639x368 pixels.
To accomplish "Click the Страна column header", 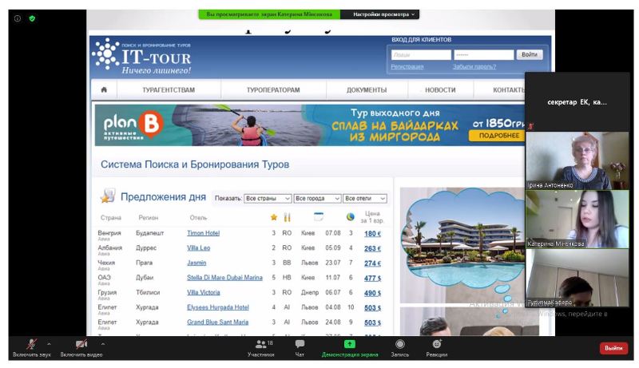I will [x=111, y=218].
